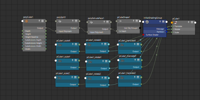This screenshot has width=200, height=100.
Task: Click the orange input port on pCube1
Action: pyautogui.click(x=172, y=22)
